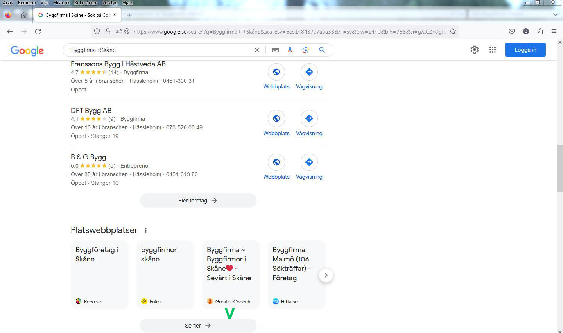Show next Platswebbplatser cards with arrow
This screenshot has height=333, width=563.
[x=326, y=275]
